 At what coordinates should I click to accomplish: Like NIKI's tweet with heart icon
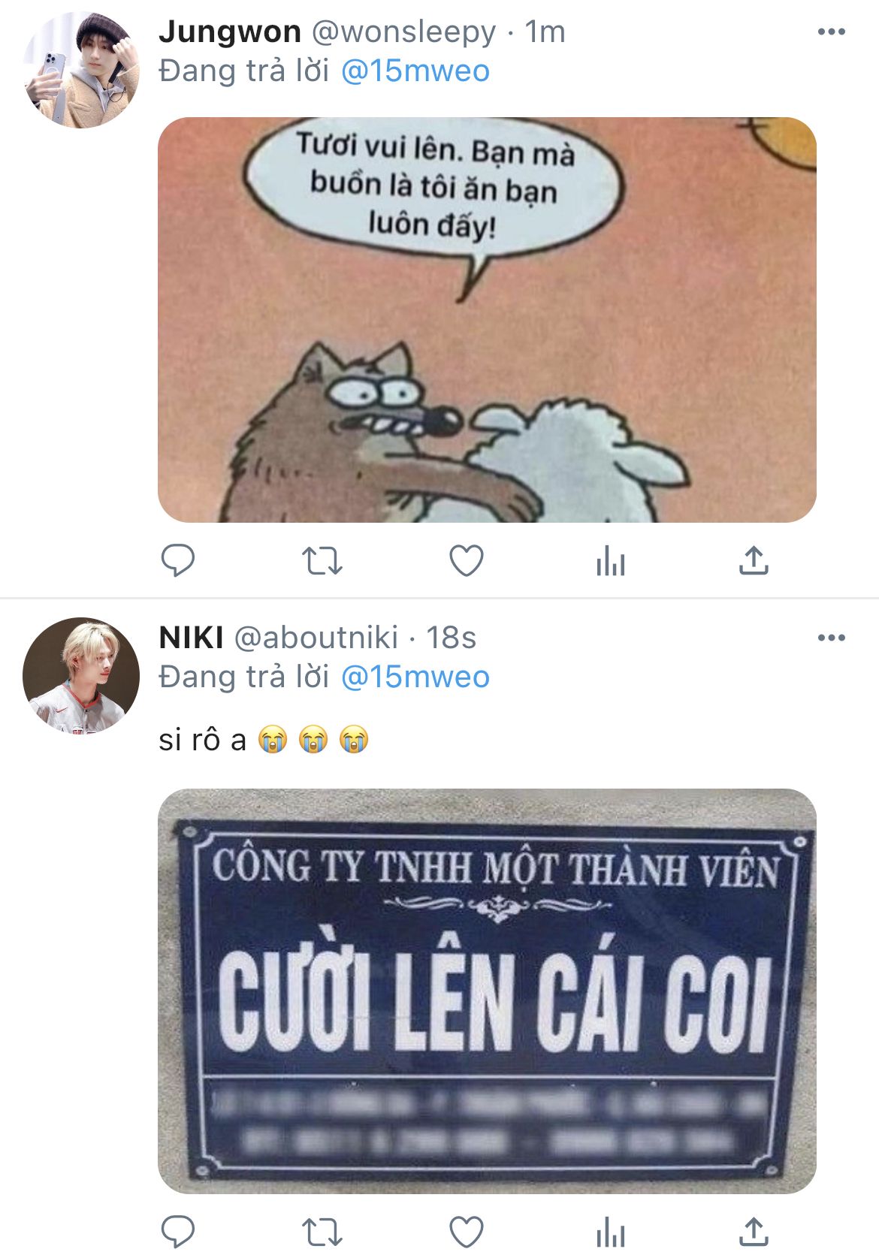point(466,1232)
